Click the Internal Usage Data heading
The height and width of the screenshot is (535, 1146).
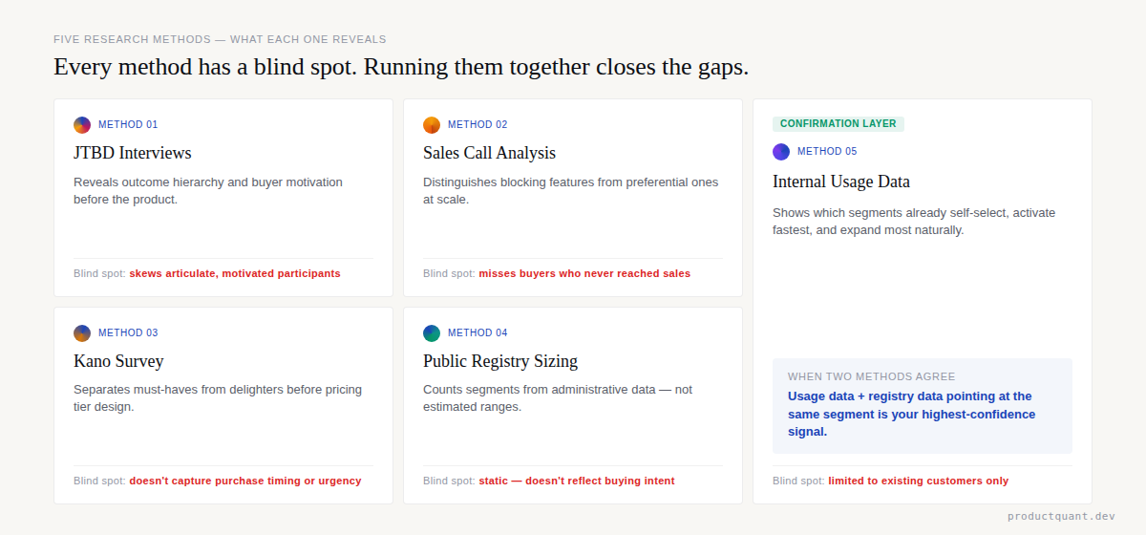pos(841,182)
